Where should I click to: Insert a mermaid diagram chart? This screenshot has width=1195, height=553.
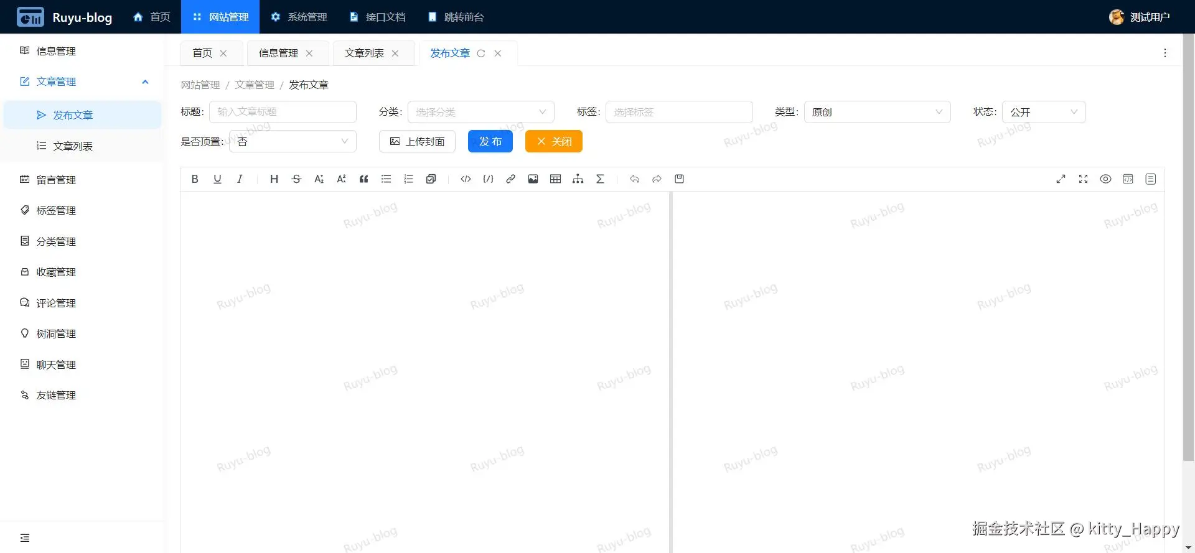tap(578, 179)
